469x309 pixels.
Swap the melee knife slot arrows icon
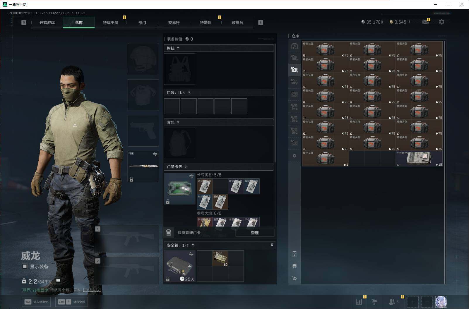155,154
